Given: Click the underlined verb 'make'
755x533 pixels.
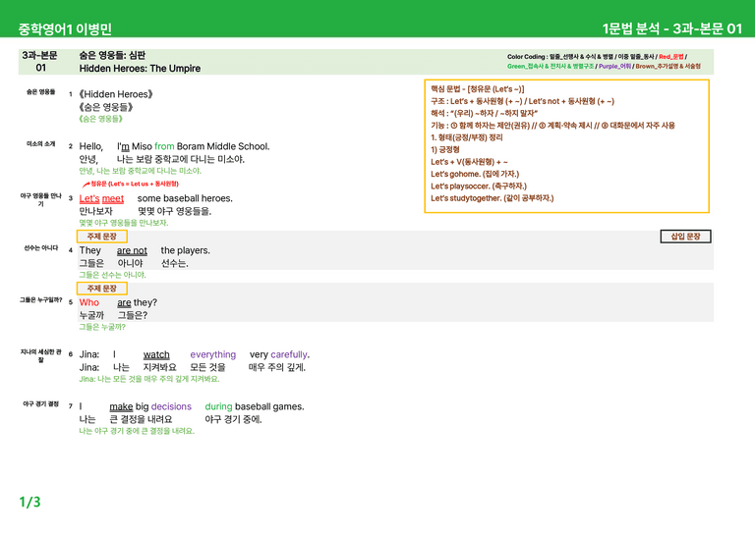Looking at the screenshot, I should click(121, 406).
